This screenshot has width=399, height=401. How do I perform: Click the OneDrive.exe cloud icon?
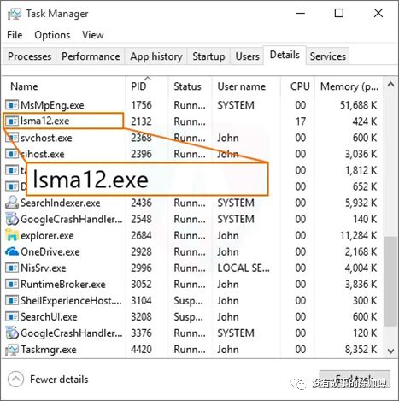coord(12,251)
